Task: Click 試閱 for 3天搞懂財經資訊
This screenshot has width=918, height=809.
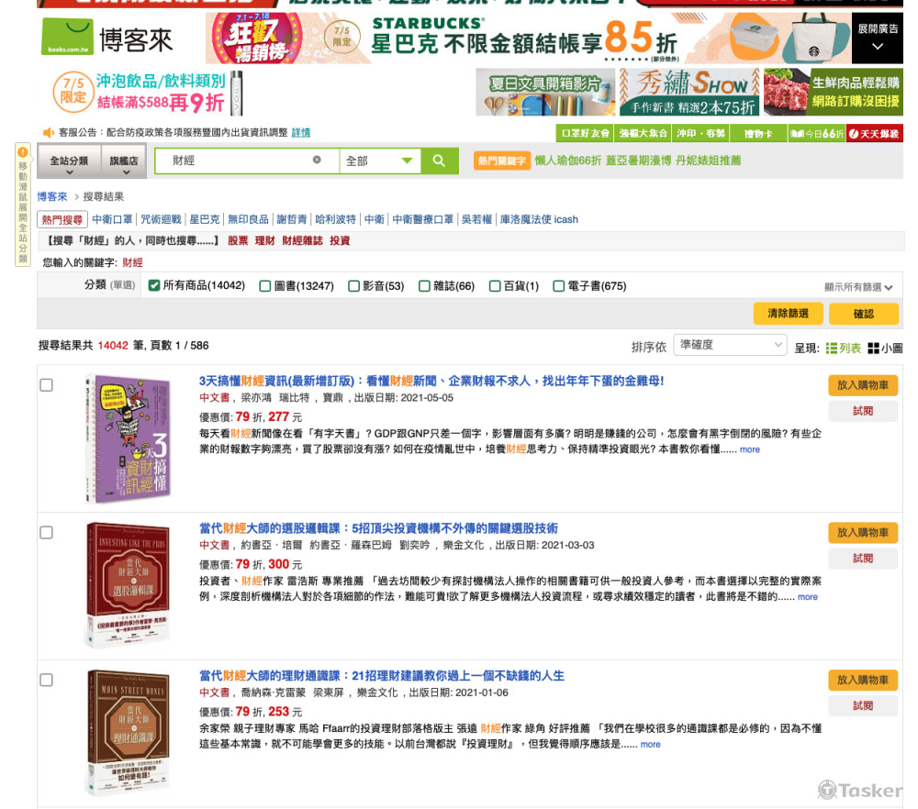Action: tap(863, 411)
